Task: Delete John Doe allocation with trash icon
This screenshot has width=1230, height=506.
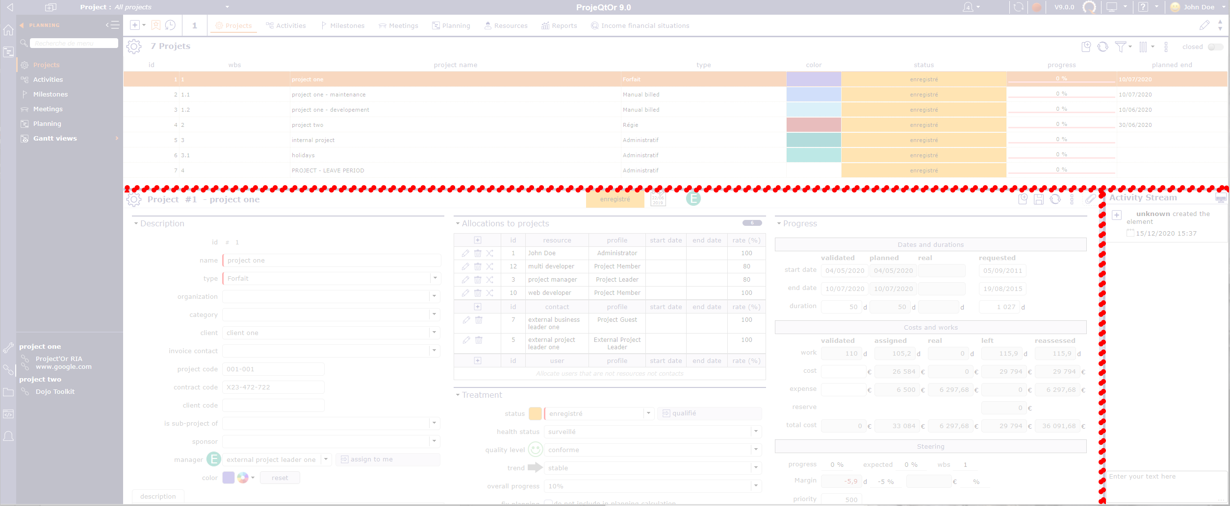Action: (x=478, y=253)
